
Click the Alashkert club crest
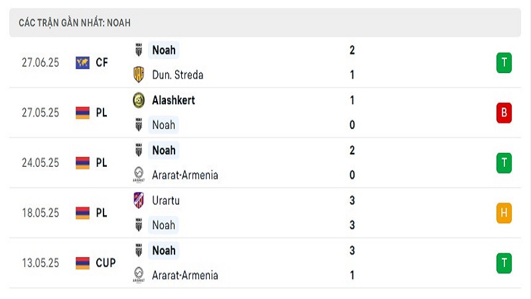tap(139, 100)
